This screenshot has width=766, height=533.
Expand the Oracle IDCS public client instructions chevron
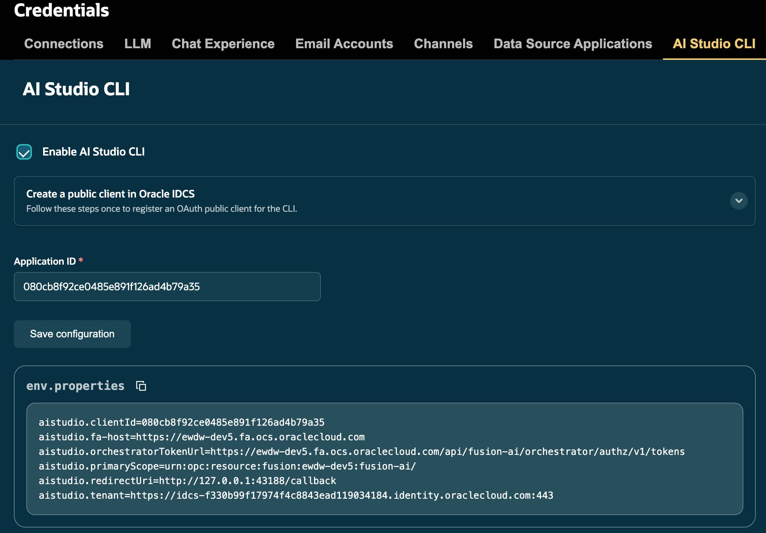739,201
